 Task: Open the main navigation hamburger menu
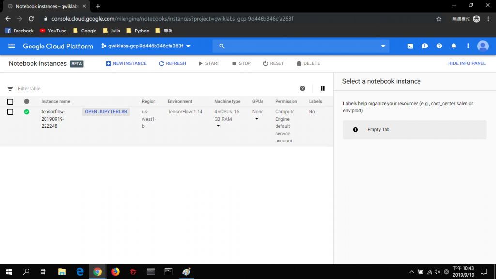(x=12, y=46)
